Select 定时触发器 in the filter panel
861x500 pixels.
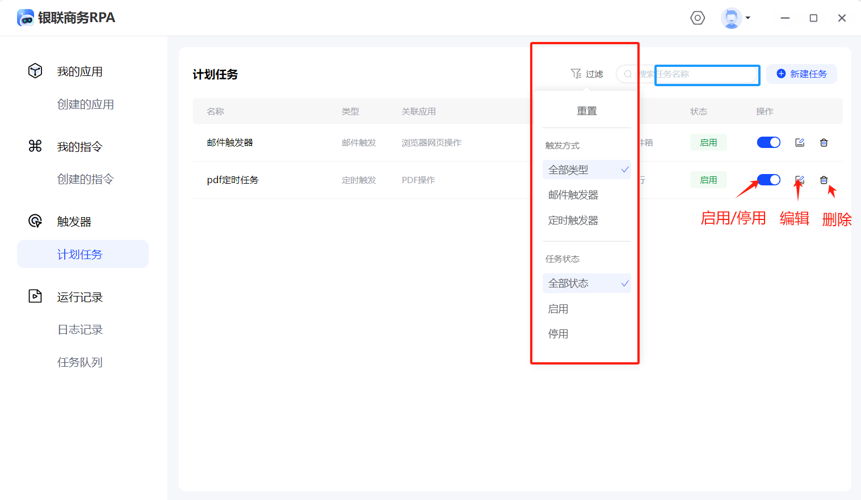573,221
